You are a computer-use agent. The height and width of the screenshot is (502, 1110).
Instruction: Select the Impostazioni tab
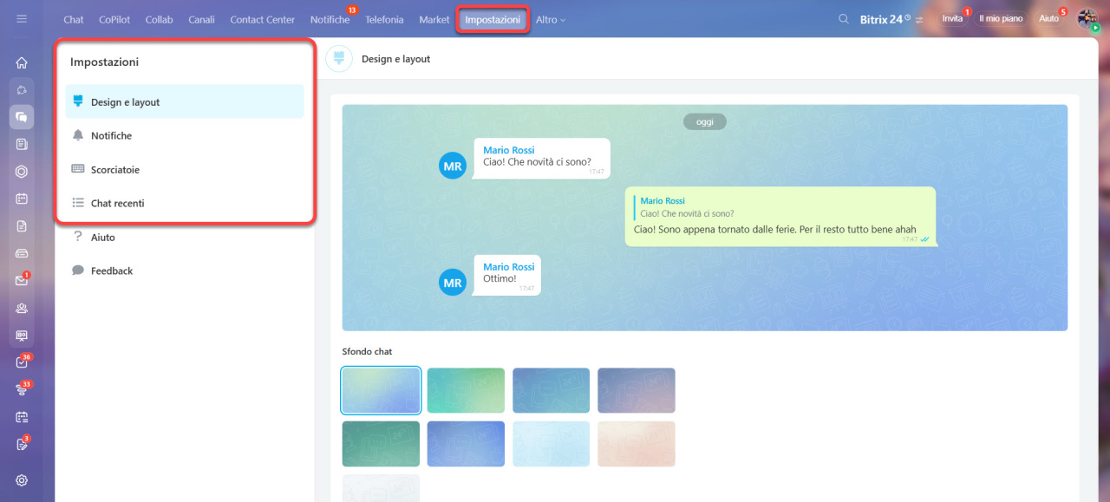coord(493,19)
